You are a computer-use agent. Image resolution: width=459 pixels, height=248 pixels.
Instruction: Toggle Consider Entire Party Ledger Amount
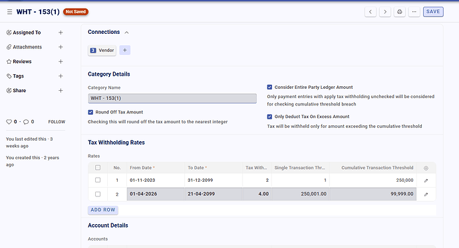coord(269,88)
